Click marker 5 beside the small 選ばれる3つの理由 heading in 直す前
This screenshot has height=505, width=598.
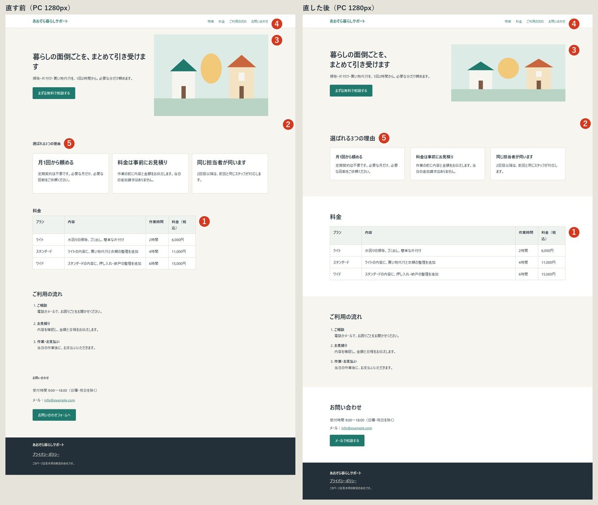(69, 143)
